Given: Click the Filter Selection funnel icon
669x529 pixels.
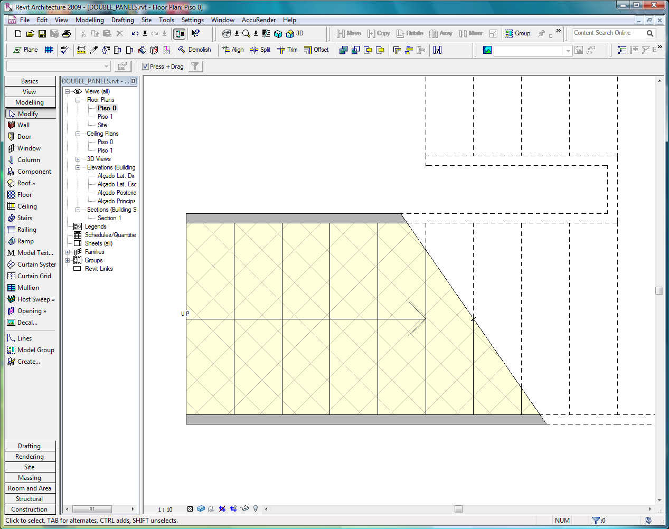Looking at the screenshot, I should pyautogui.click(x=195, y=66).
